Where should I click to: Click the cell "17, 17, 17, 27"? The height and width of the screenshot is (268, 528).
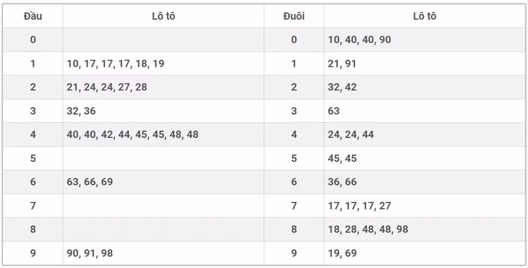tap(360, 206)
